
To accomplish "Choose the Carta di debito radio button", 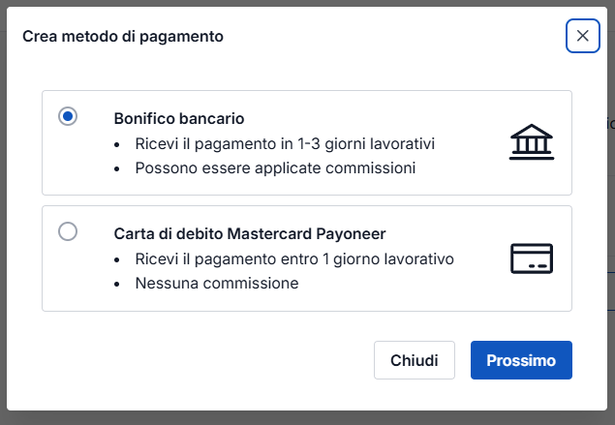I will [68, 231].
